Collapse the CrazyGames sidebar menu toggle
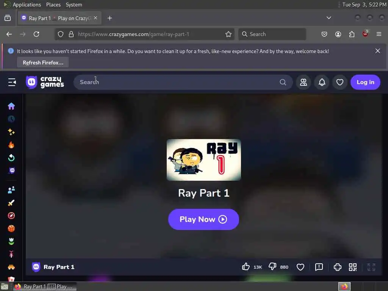The width and height of the screenshot is (388, 291). pos(12,82)
